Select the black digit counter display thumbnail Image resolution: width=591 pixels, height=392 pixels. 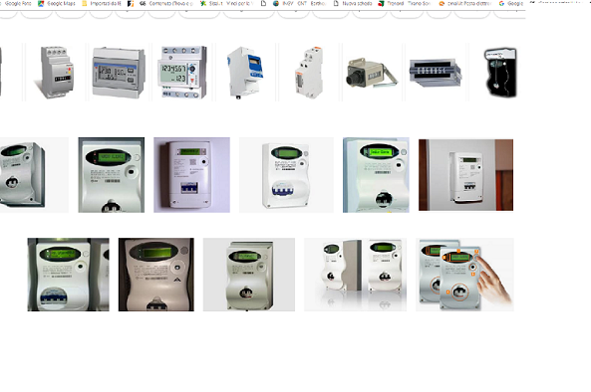436,72
